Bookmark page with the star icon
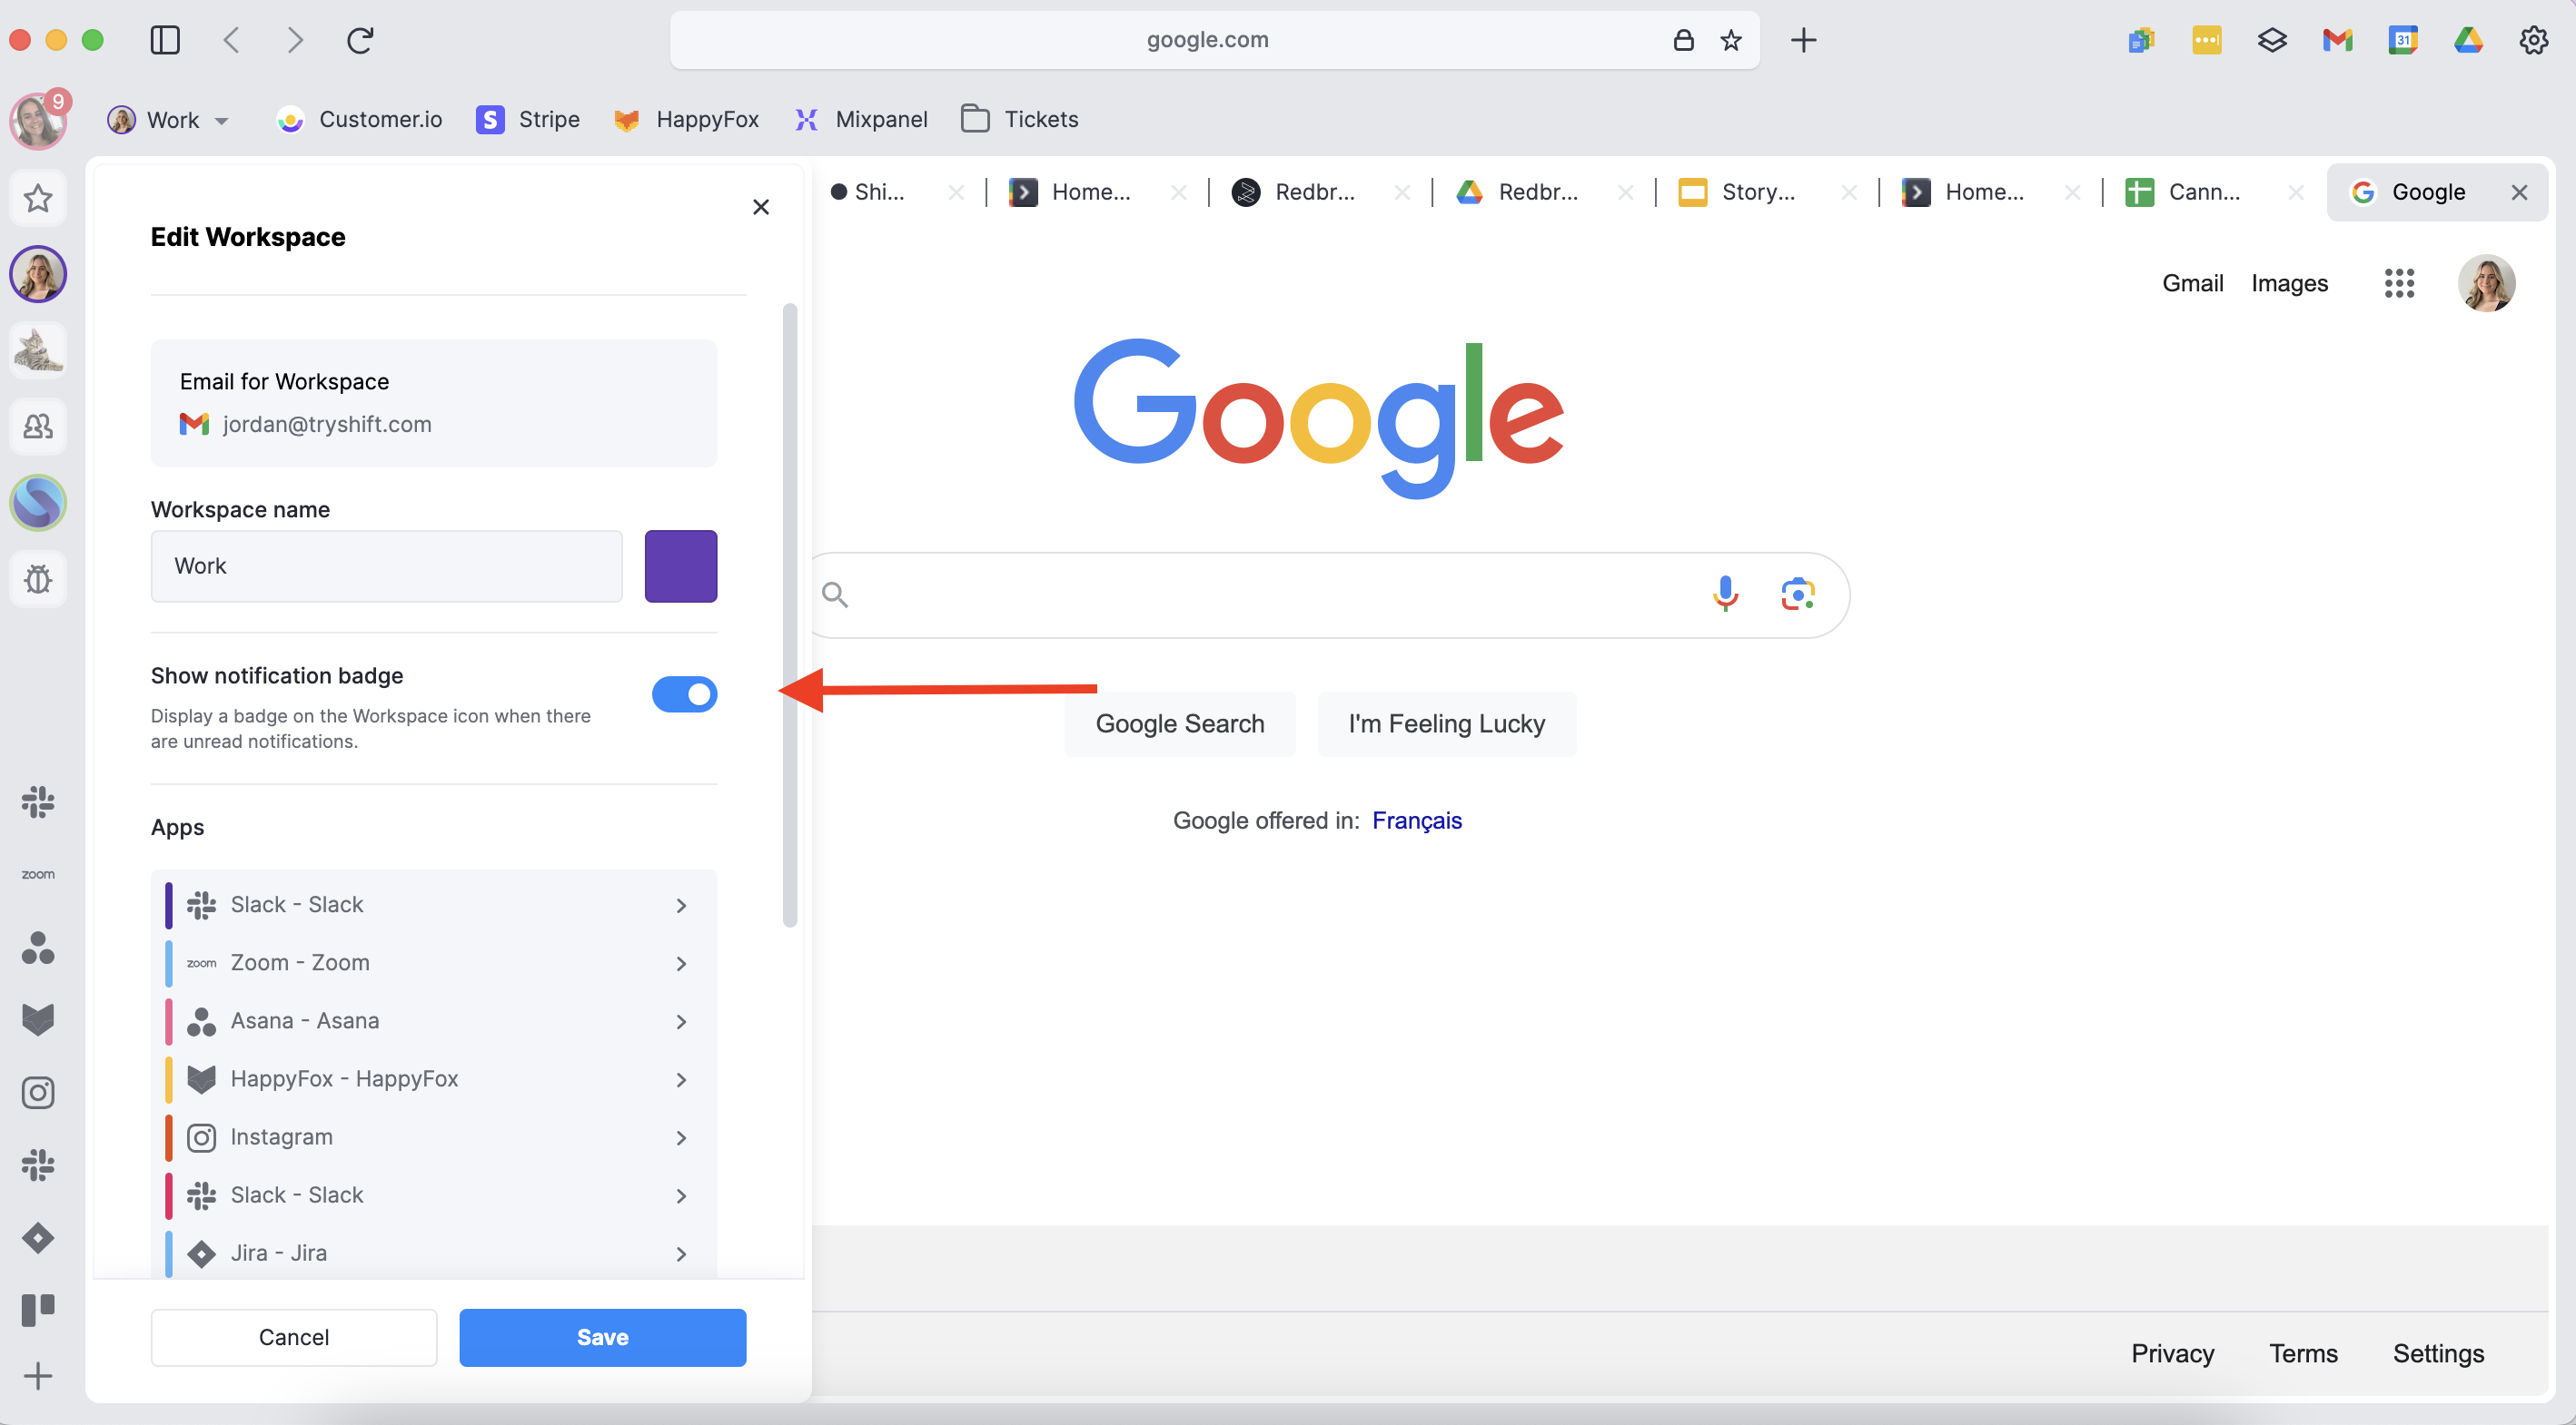This screenshot has width=2576, height=1425. click(1731, 40)
